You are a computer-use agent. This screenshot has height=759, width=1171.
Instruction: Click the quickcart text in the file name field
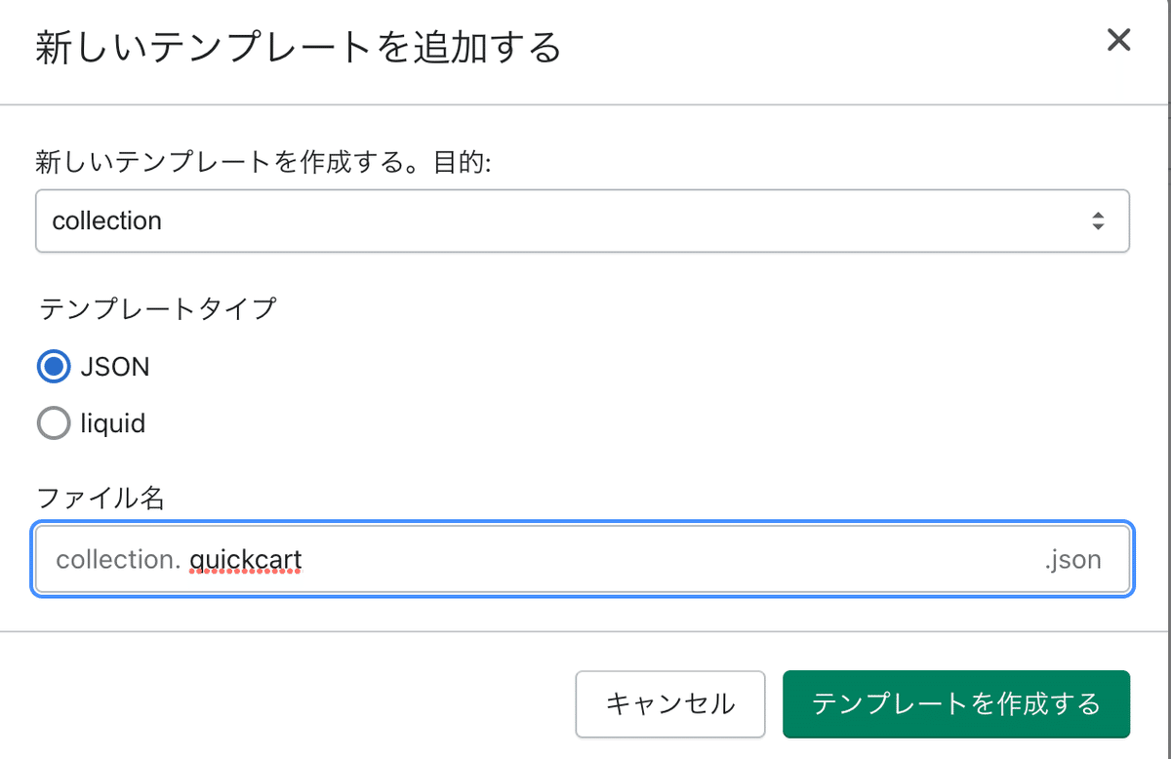pos(246,560)
